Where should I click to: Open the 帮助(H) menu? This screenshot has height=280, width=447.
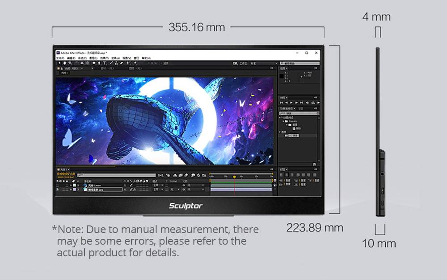coord(146,58)
